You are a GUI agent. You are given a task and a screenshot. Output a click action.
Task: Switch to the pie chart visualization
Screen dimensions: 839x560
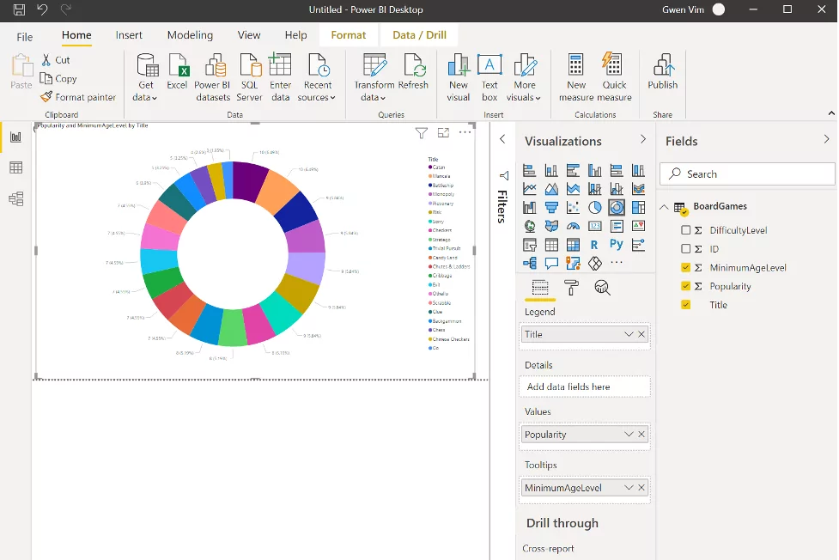[594, 207]
